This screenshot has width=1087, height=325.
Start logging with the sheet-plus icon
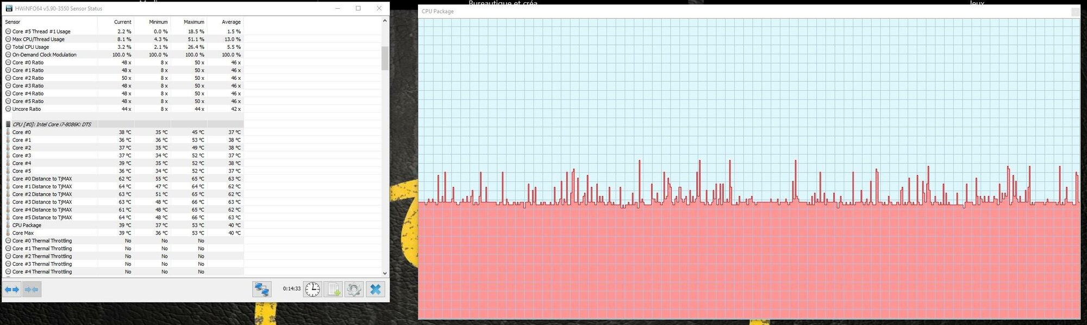pos(334,289)
